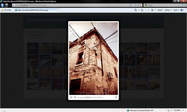
Task: Expand the feeds dropdown arrow
Action: point(145,10)
